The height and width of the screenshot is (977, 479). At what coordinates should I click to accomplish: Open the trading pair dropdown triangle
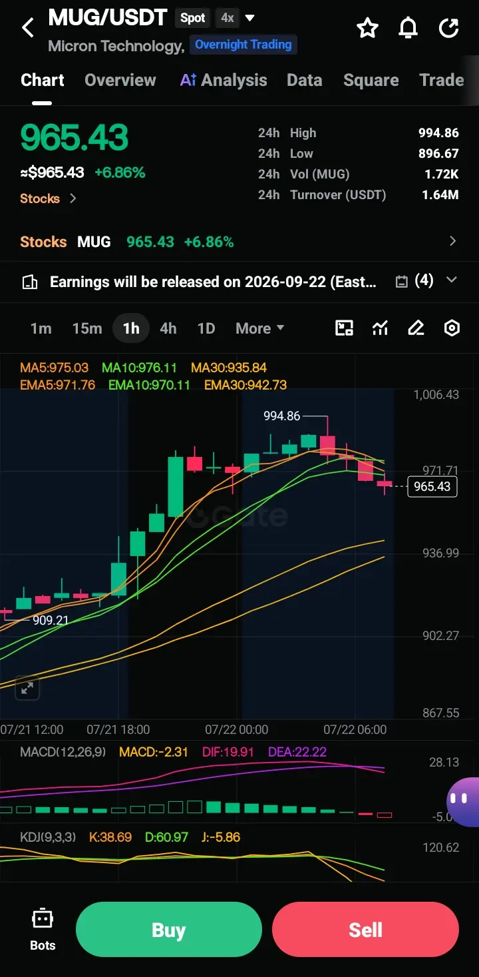[x=250, y=18]
